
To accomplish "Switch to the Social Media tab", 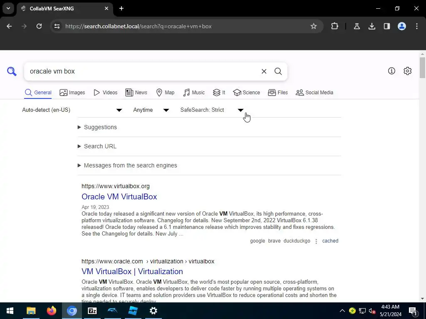I will tap(315, 93).
